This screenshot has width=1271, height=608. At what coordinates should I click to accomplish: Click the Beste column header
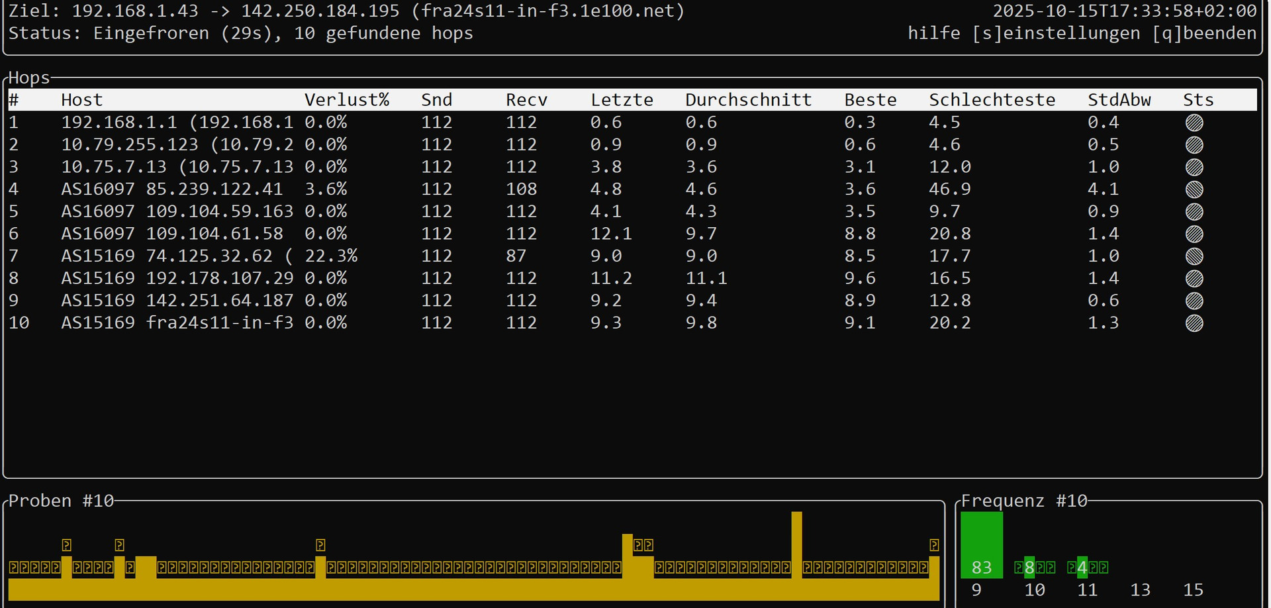871,100
